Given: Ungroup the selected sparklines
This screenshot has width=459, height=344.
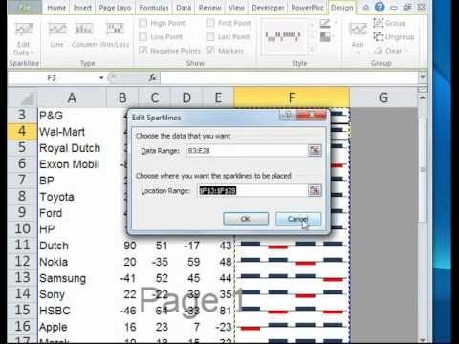Looking at the screenshot, I should (394, 37).
